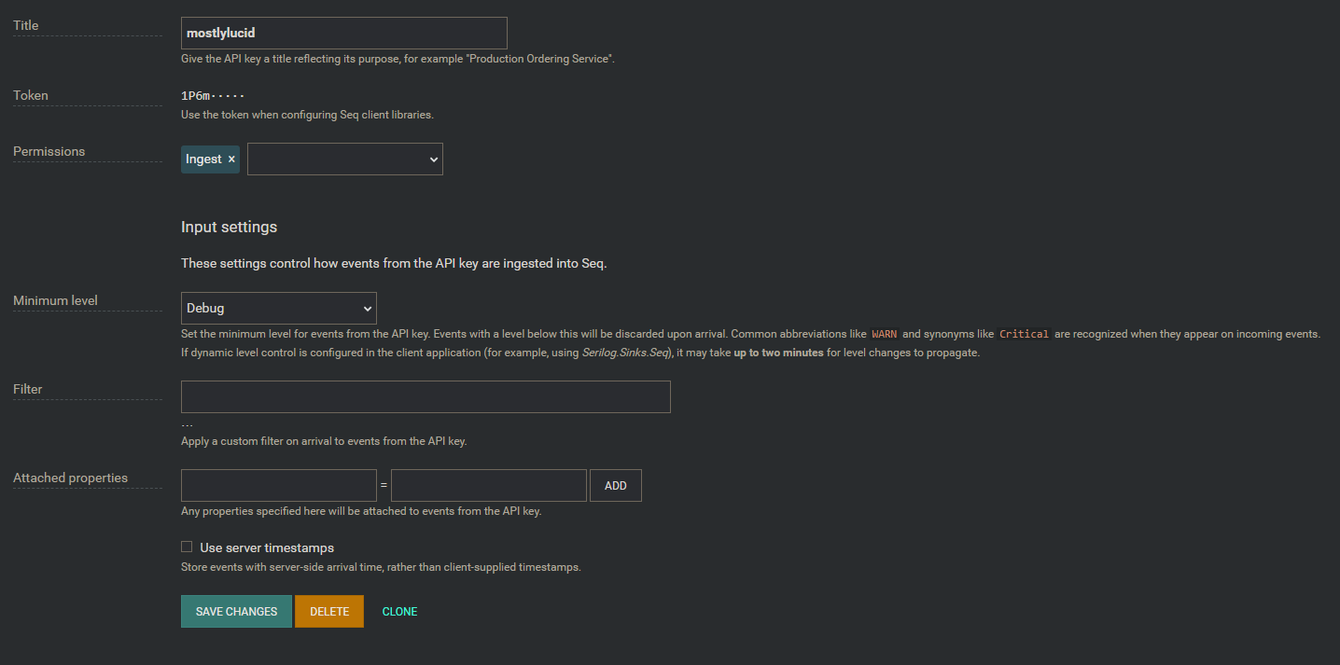Remove the Ingest permission via its × icon
The image size is (1340, 665).
231,159
